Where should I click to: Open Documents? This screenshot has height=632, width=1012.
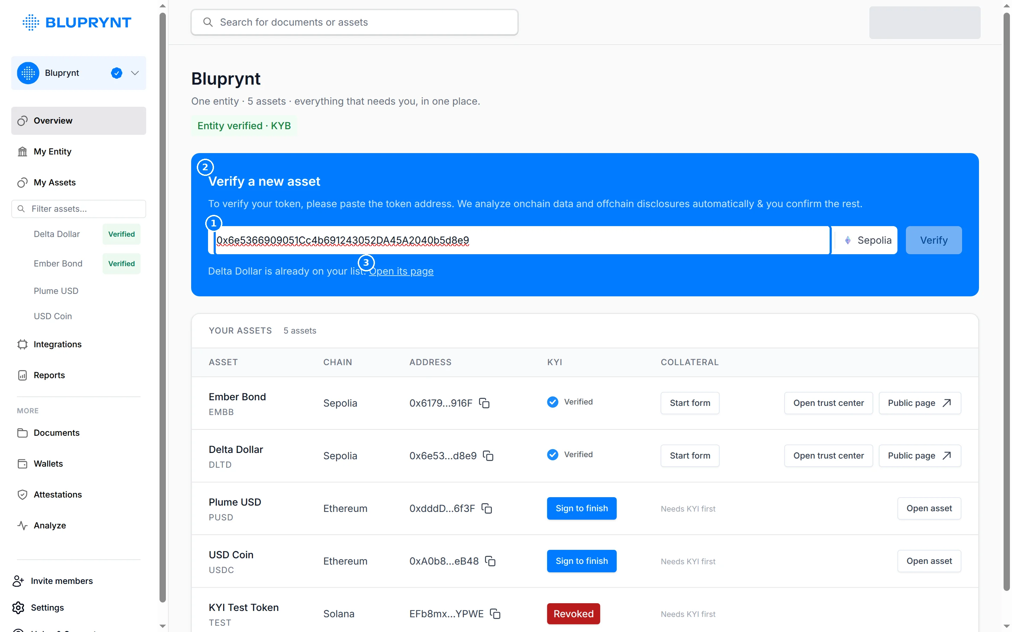tap(79, 433)
